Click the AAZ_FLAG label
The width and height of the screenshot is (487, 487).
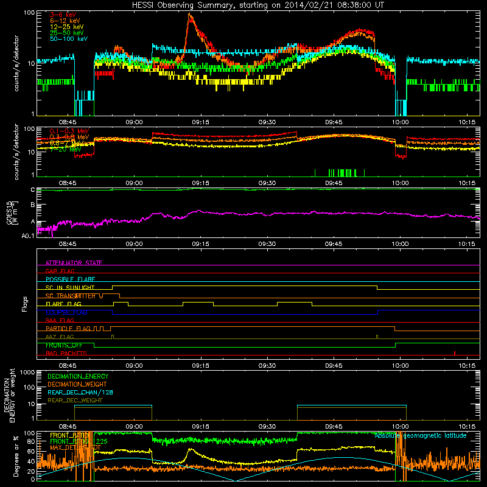coord(60,337)
